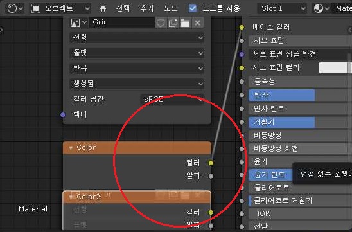Click the 윤기 value field
Image resolution: width=352 pixels, height=232 pixels.
[x=300, y=161]
